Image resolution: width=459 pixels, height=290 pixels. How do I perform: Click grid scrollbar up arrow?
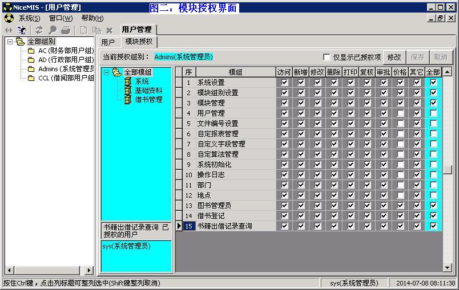[448, 72]
